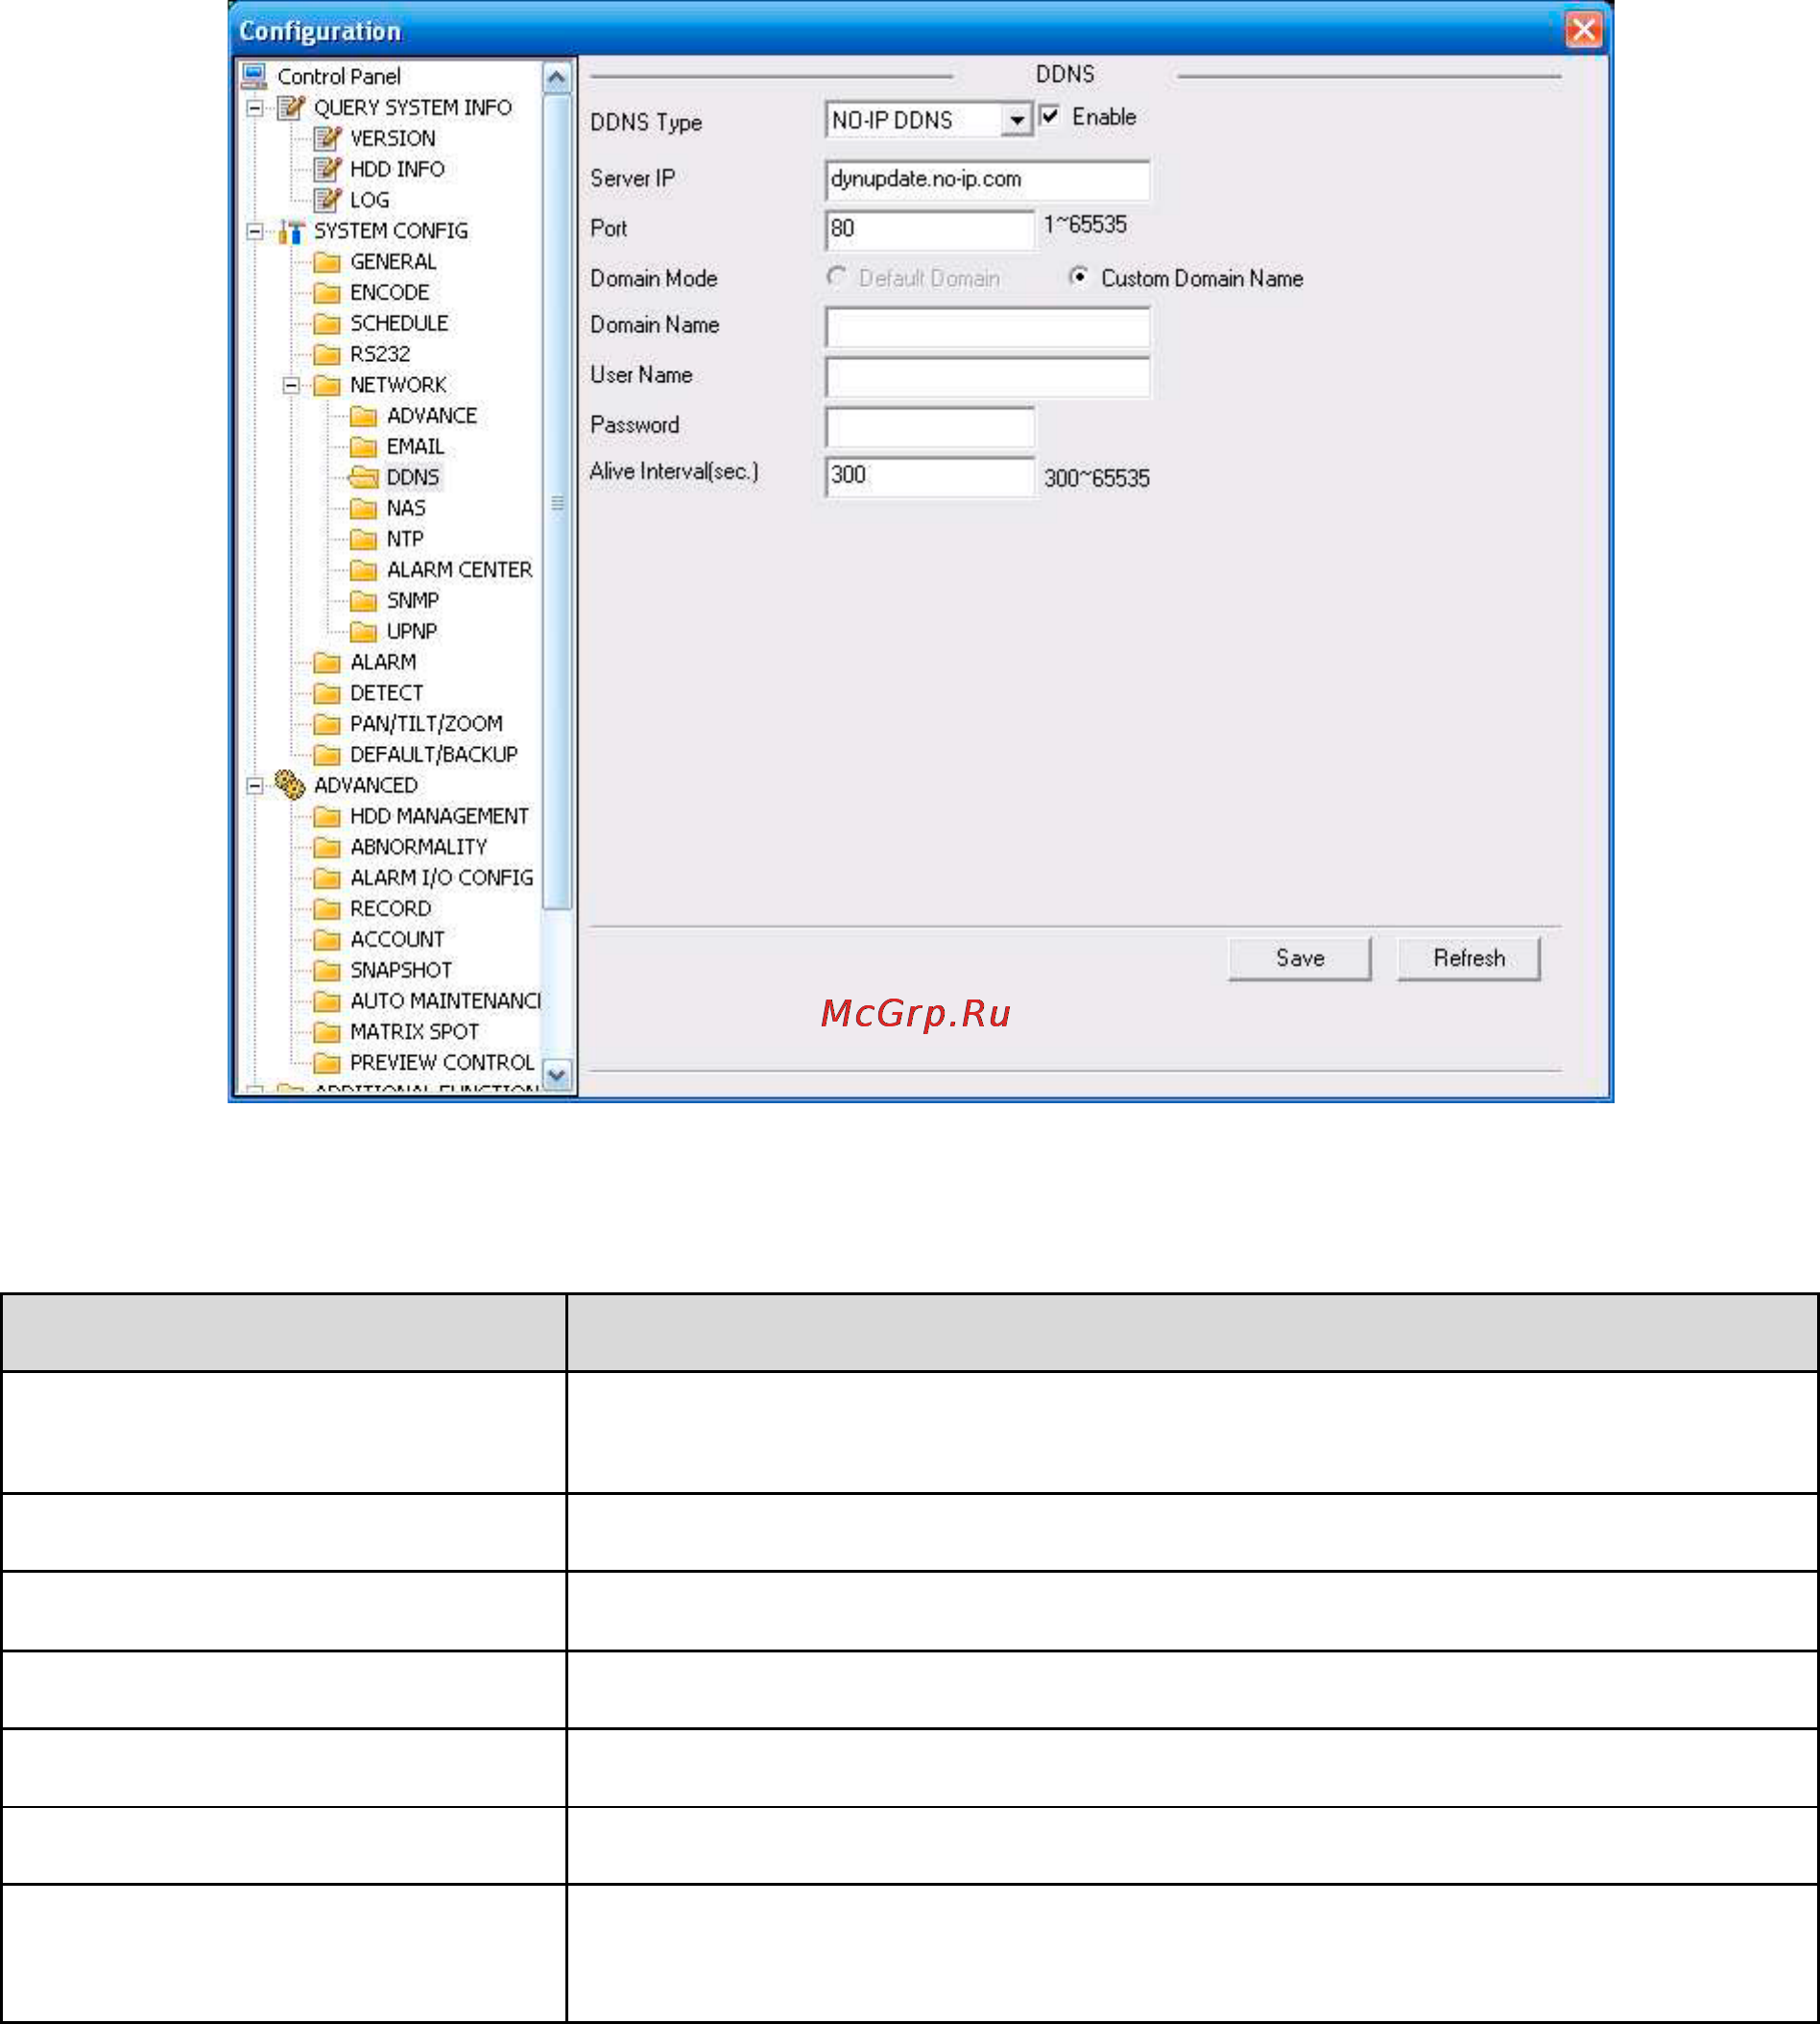Click the tree vertical scrollbar thumb

coord(557,502)
